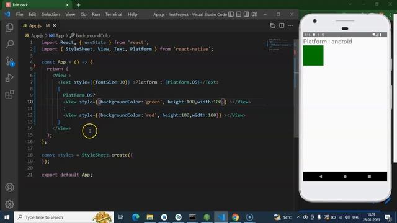
Task: Open the terminal app on taskbar
Action: click(x=192, y=217)
